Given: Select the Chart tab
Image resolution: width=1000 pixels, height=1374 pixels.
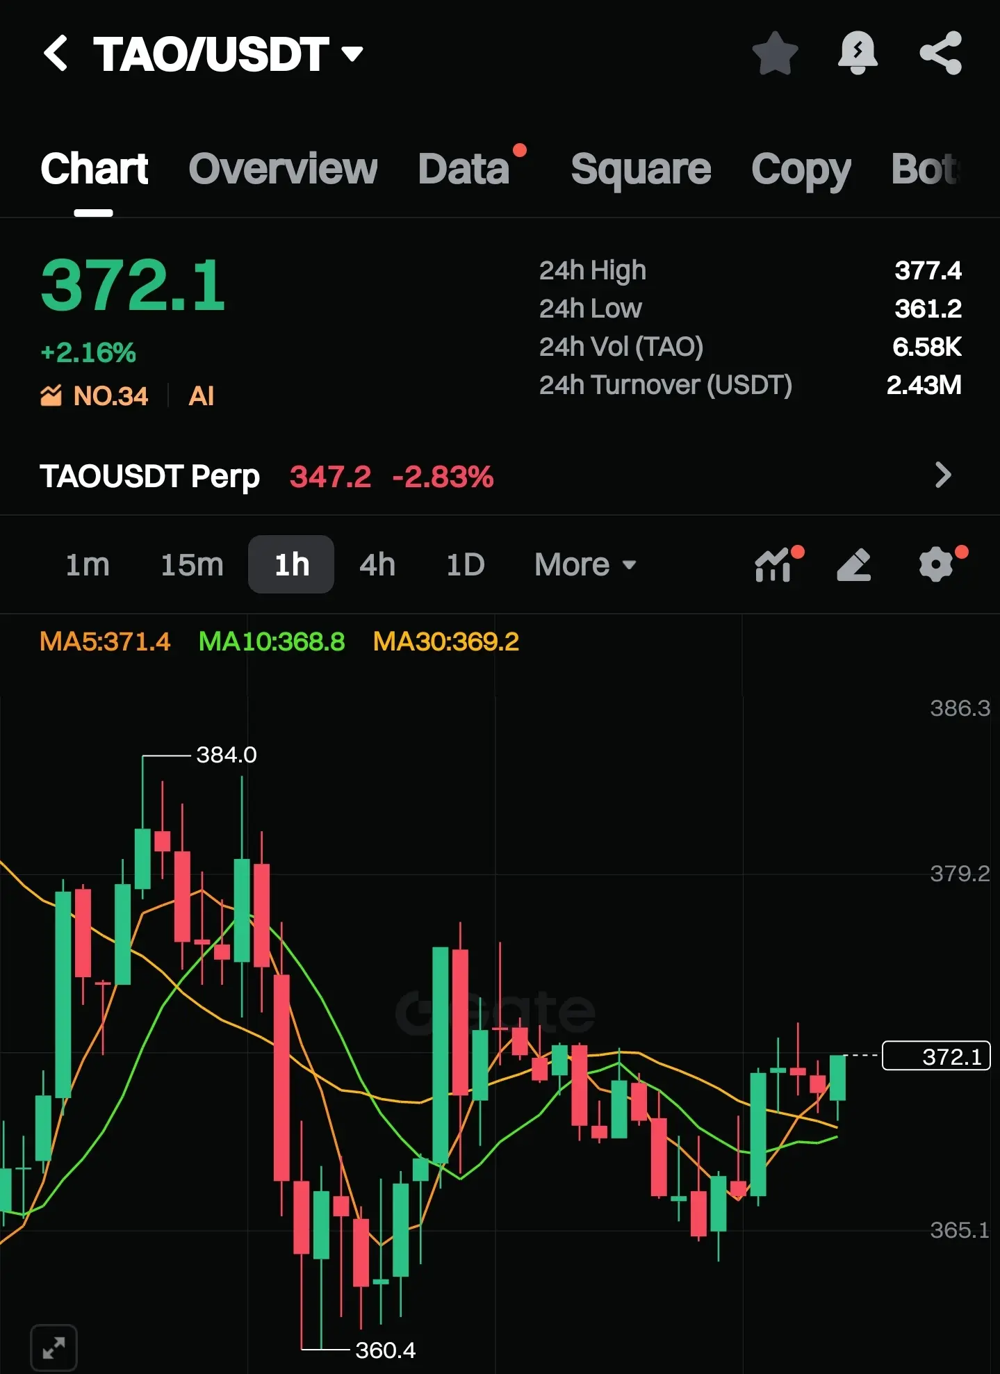Looking at the screenshot, I should (x=94, y=169).
